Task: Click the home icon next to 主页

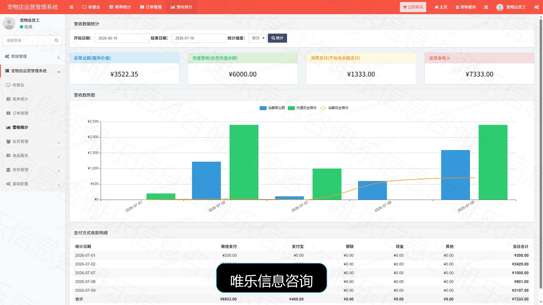Action: pos(436,7)
